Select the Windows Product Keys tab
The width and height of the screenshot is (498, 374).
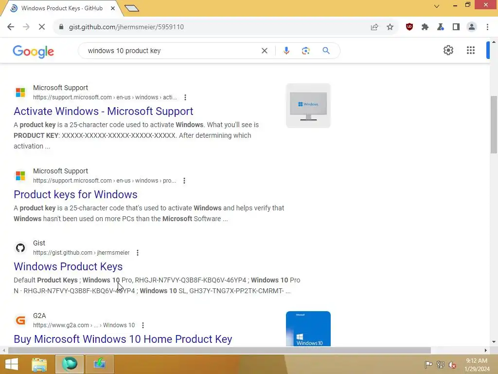(x=62, y=8)
